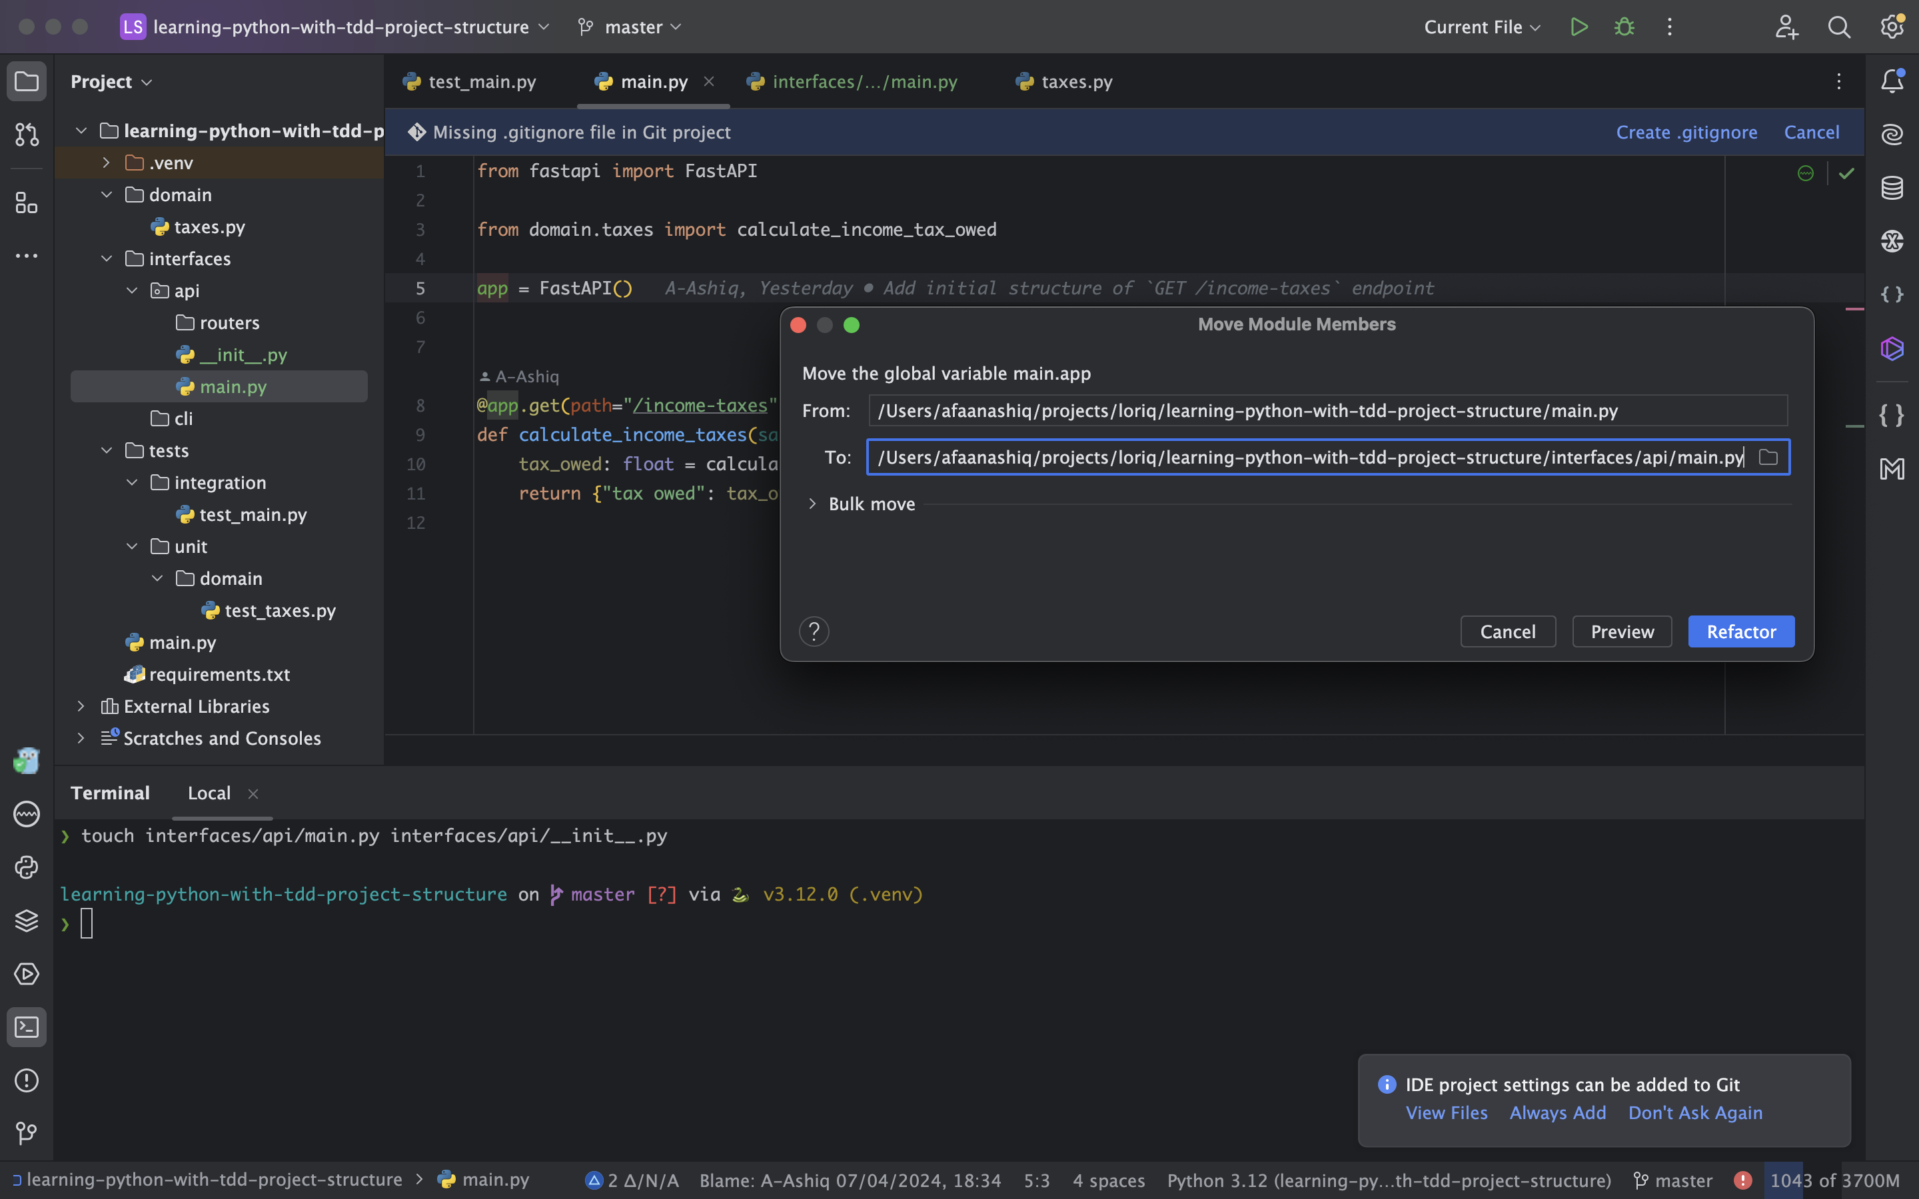Viewport: 1919px width, 1199px height.
Task: Switch to the test_main.py editor tab
Action: click(480, 82)
